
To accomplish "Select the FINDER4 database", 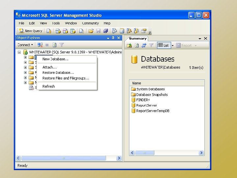I will coord(141,100).
